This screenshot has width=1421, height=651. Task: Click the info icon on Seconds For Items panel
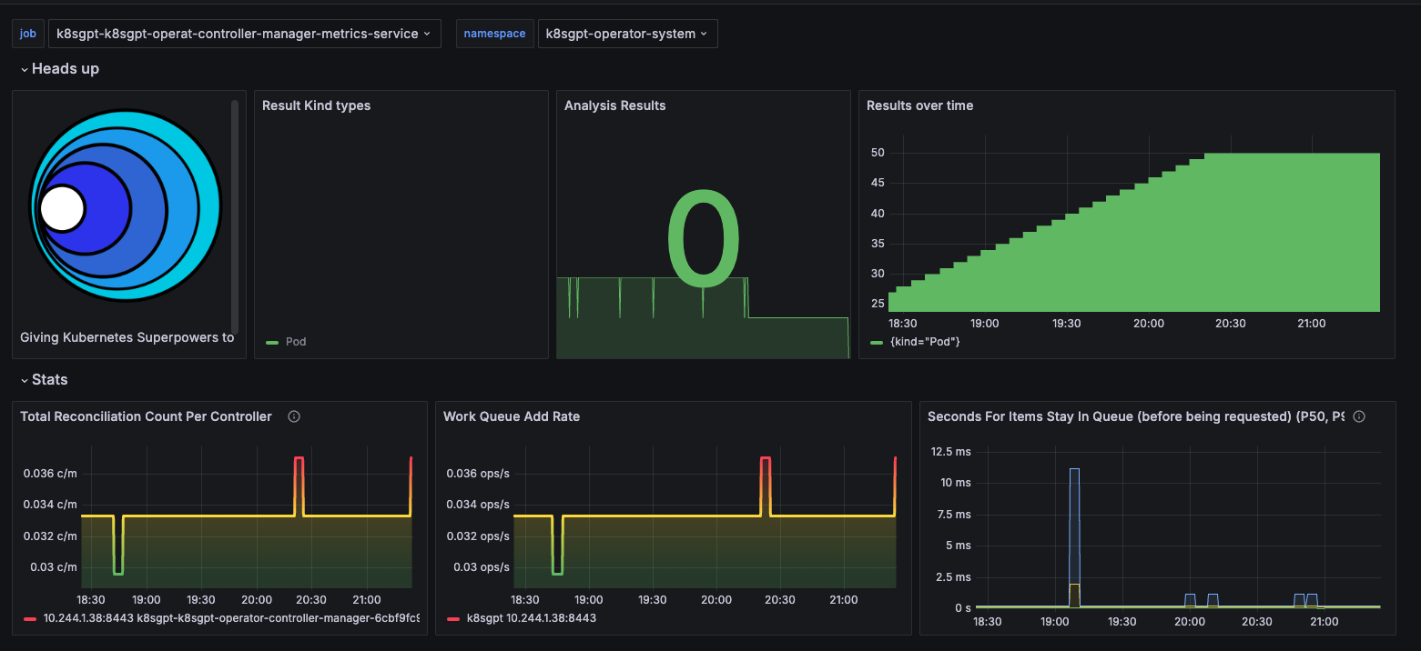[x=1358, y=416]
